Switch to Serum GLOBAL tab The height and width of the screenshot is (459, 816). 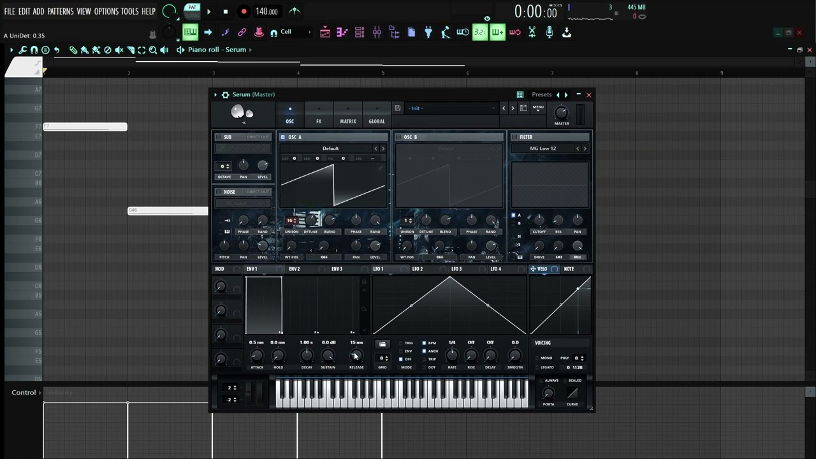point(377,115)
